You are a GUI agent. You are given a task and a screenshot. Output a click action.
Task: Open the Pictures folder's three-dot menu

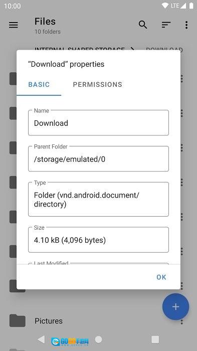click(x=182, y=321)
